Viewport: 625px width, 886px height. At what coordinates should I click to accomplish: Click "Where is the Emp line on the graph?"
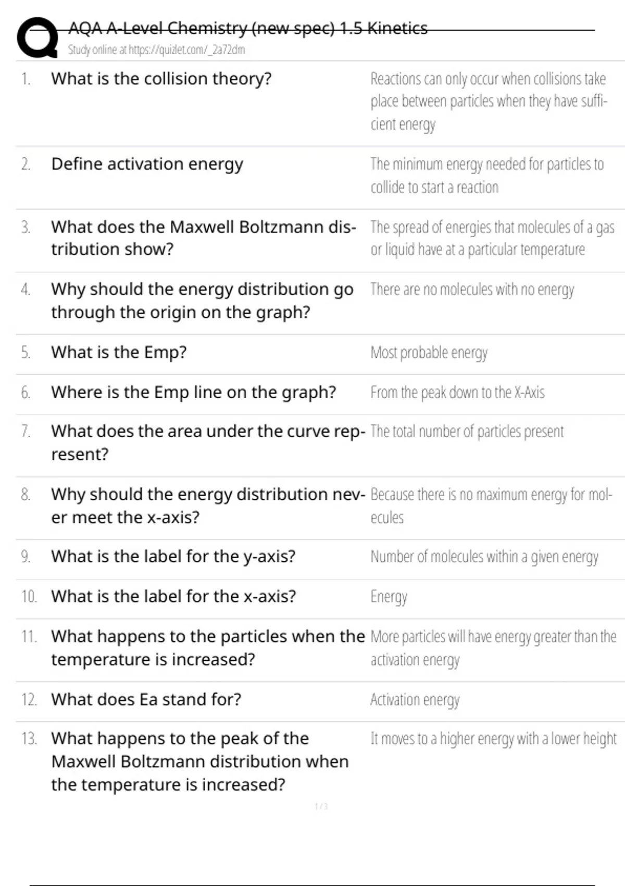193,392
